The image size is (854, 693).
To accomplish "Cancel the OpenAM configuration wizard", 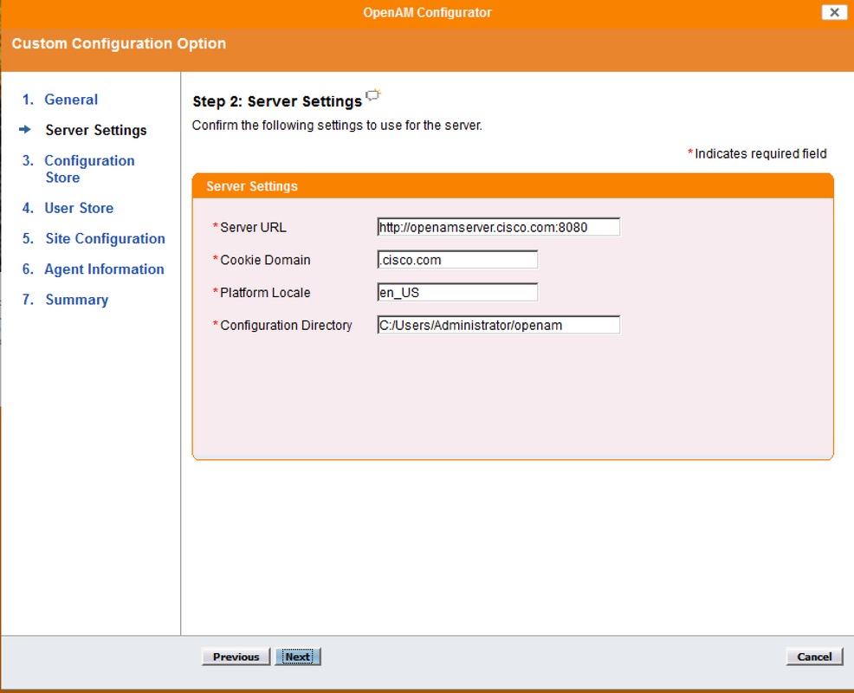I will (x=812, y=656).
